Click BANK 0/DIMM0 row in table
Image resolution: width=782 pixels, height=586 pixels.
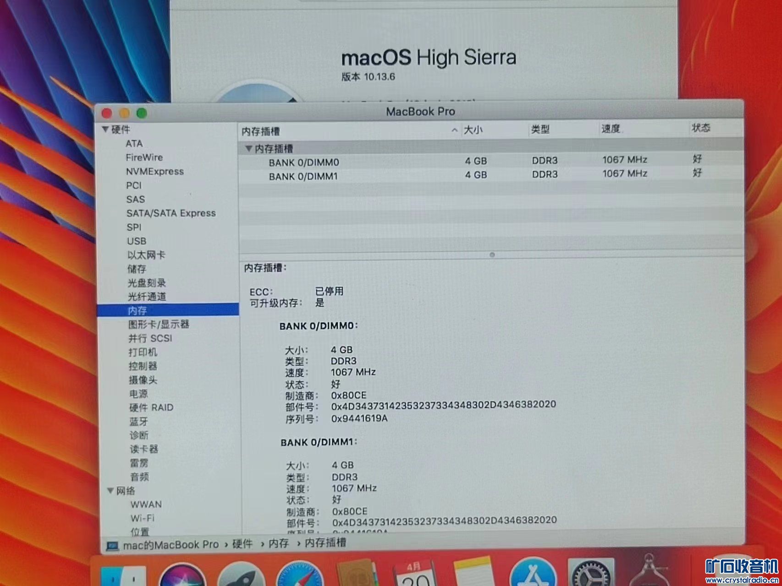click(490, 161)
